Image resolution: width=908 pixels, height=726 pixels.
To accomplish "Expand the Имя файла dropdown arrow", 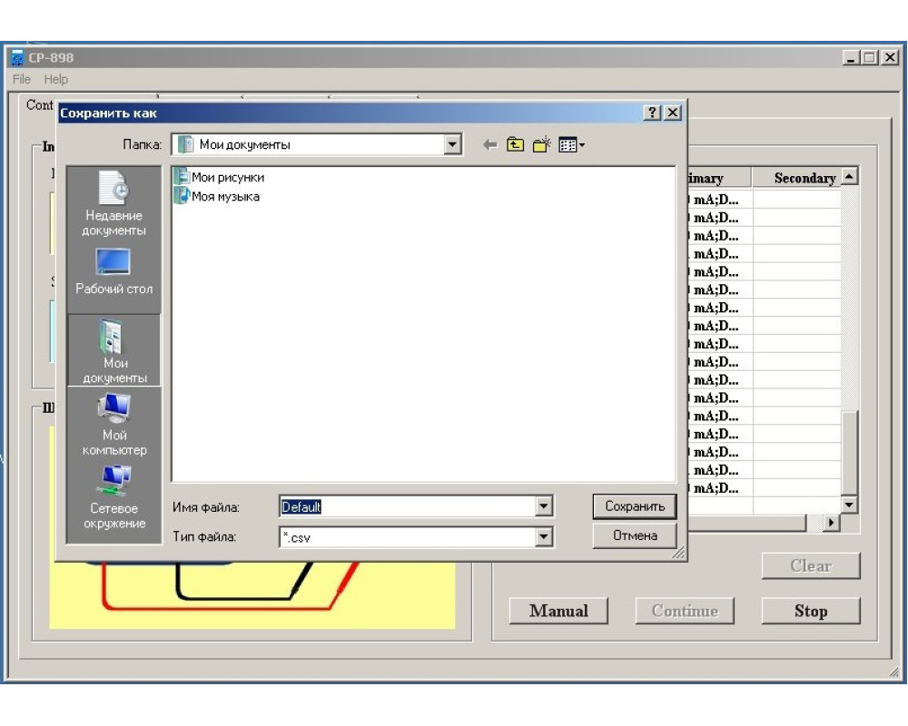I will point(544,507).
